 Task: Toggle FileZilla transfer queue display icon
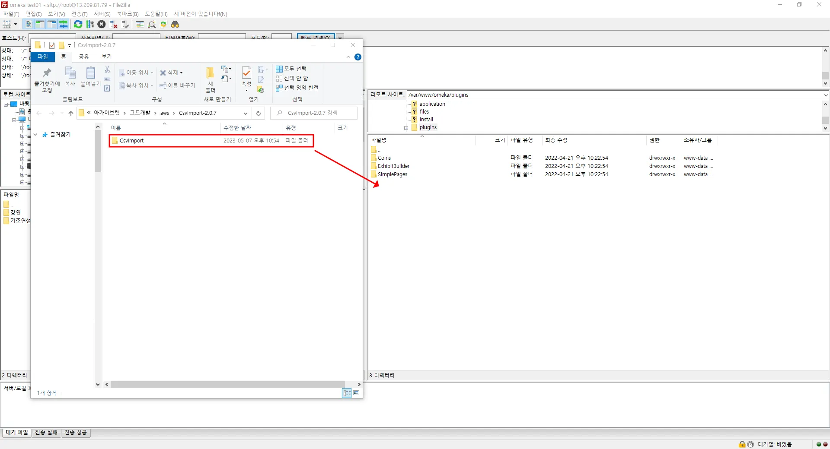point(63,24)
